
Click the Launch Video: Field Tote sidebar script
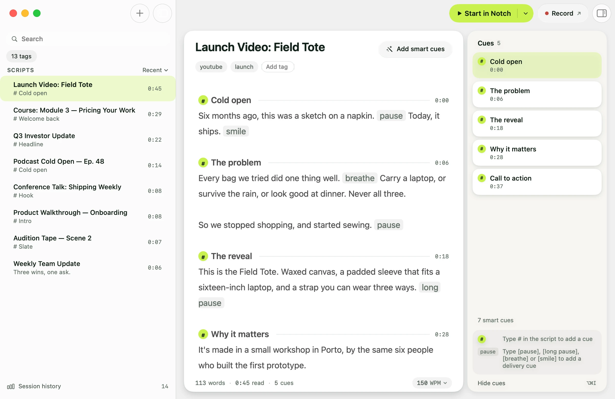[x=88, y=88]
